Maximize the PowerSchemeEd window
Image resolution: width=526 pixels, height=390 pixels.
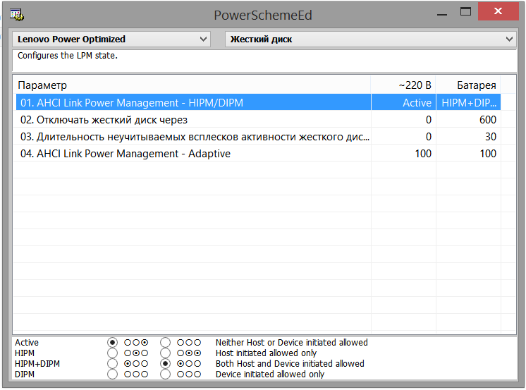465,12
